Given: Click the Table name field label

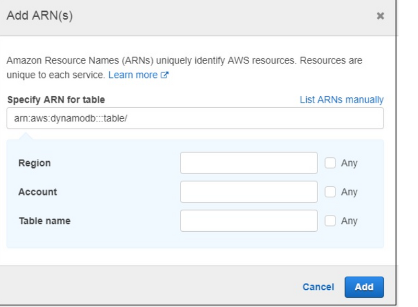Looking at the screenshot, I should pyautogui.click(x=45, y=221).
